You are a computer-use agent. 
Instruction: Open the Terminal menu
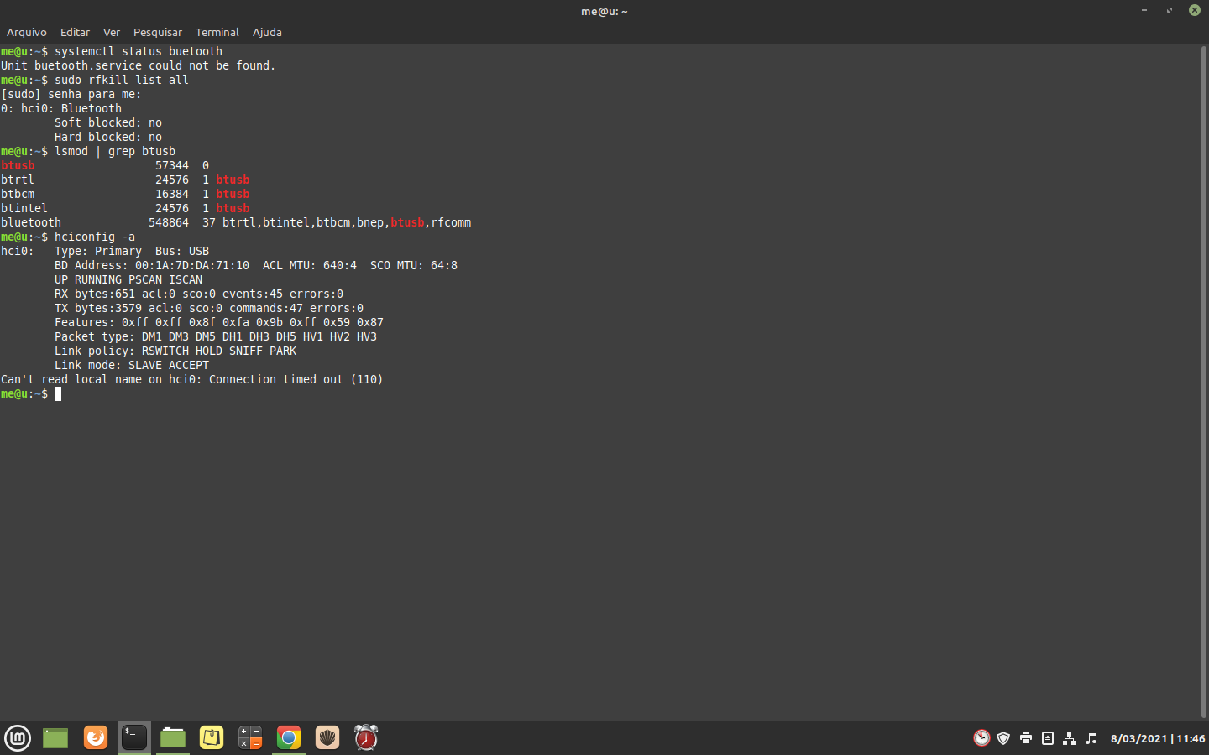(x=217, y=32)
